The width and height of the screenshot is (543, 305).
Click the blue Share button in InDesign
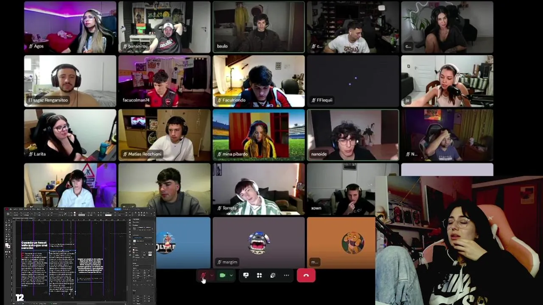tap(118, 209)
